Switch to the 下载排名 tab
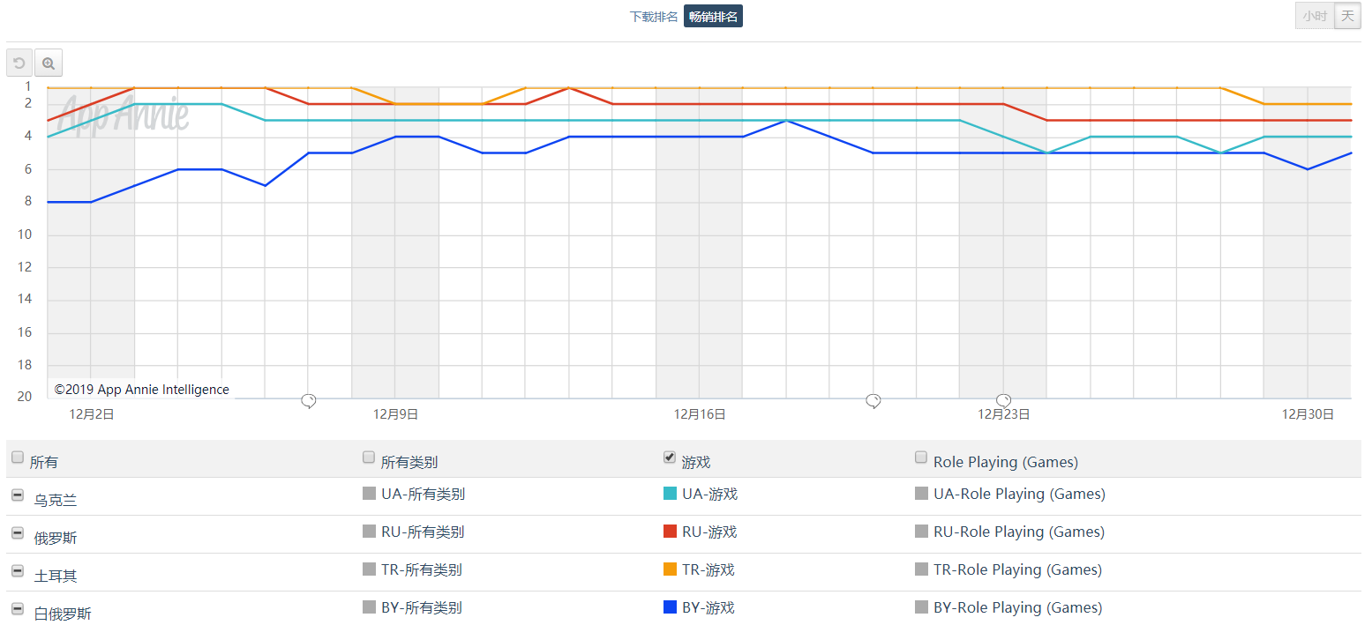The height and width of the screenshot is (625, 1372). click(653, 16)
